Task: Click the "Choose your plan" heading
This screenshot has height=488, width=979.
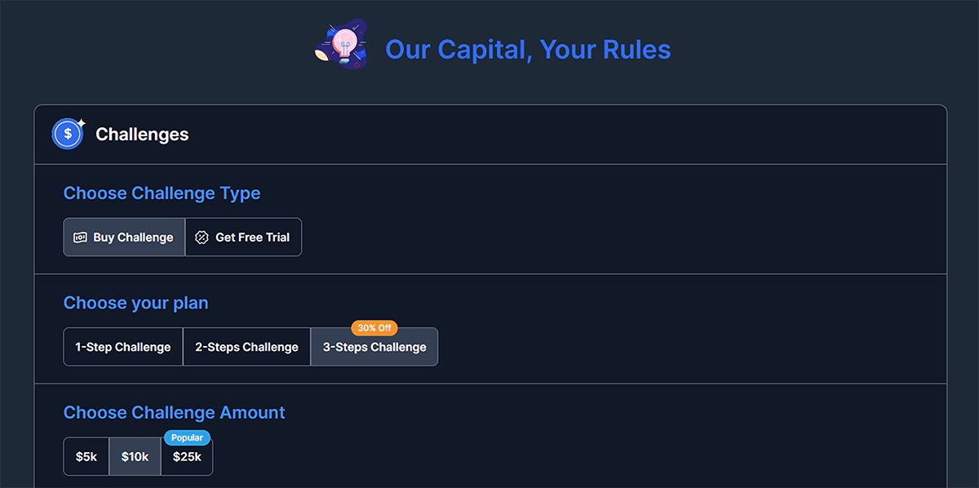Action: (x=135, y=303)
